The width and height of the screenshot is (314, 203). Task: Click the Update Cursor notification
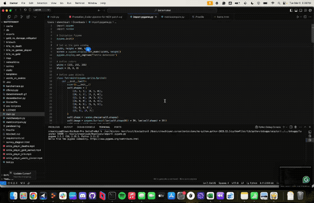click(x=23, y=175)
